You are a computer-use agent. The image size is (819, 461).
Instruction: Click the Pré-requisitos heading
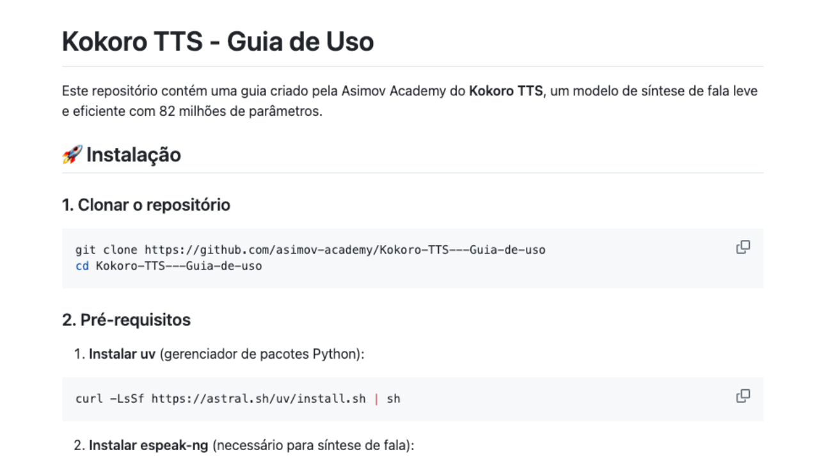[126, 320]
